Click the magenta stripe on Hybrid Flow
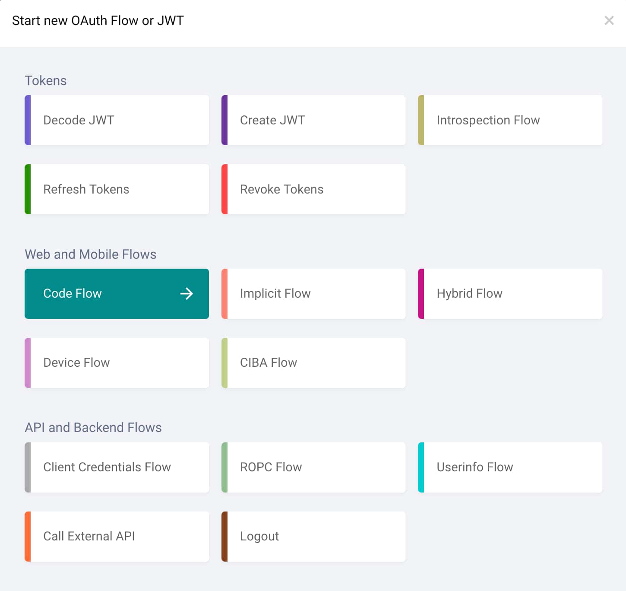 [x=421, y=294]
